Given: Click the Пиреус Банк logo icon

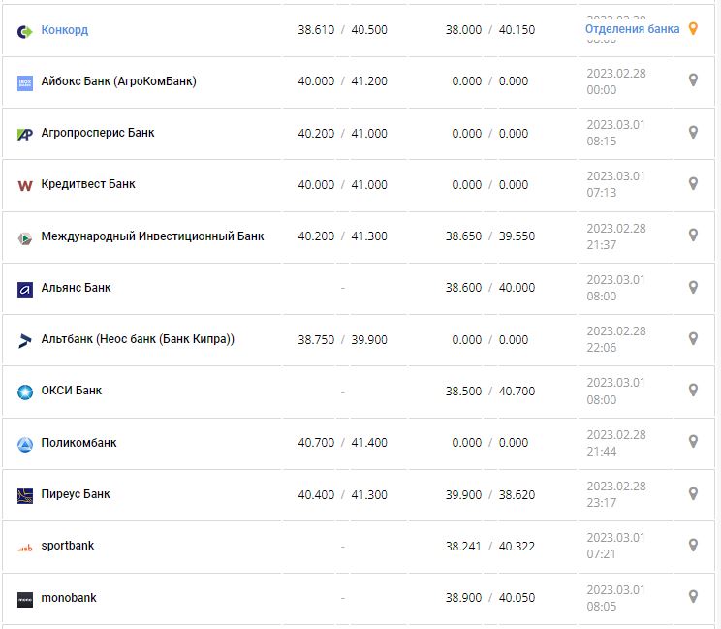Looking at the screenshot, I should click(x=25, y=495).
